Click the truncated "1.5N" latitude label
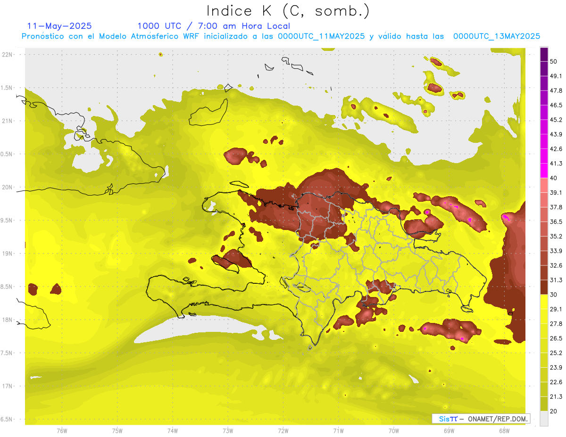This screenshot has width=566, height=437. coord(7,88)
